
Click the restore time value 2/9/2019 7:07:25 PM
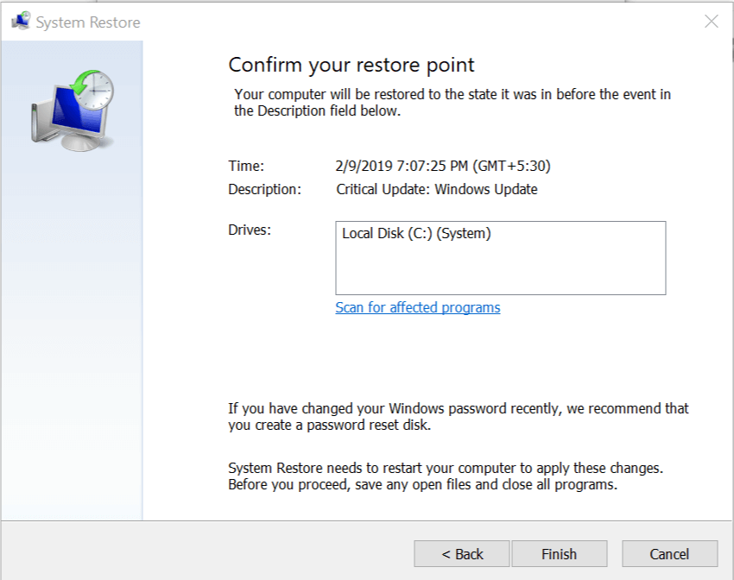pyautogui.click(x=443, y=166)
